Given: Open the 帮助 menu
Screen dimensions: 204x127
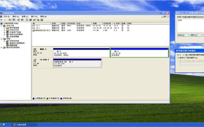Looking at the screenshot, I should (x=43, y=17).
